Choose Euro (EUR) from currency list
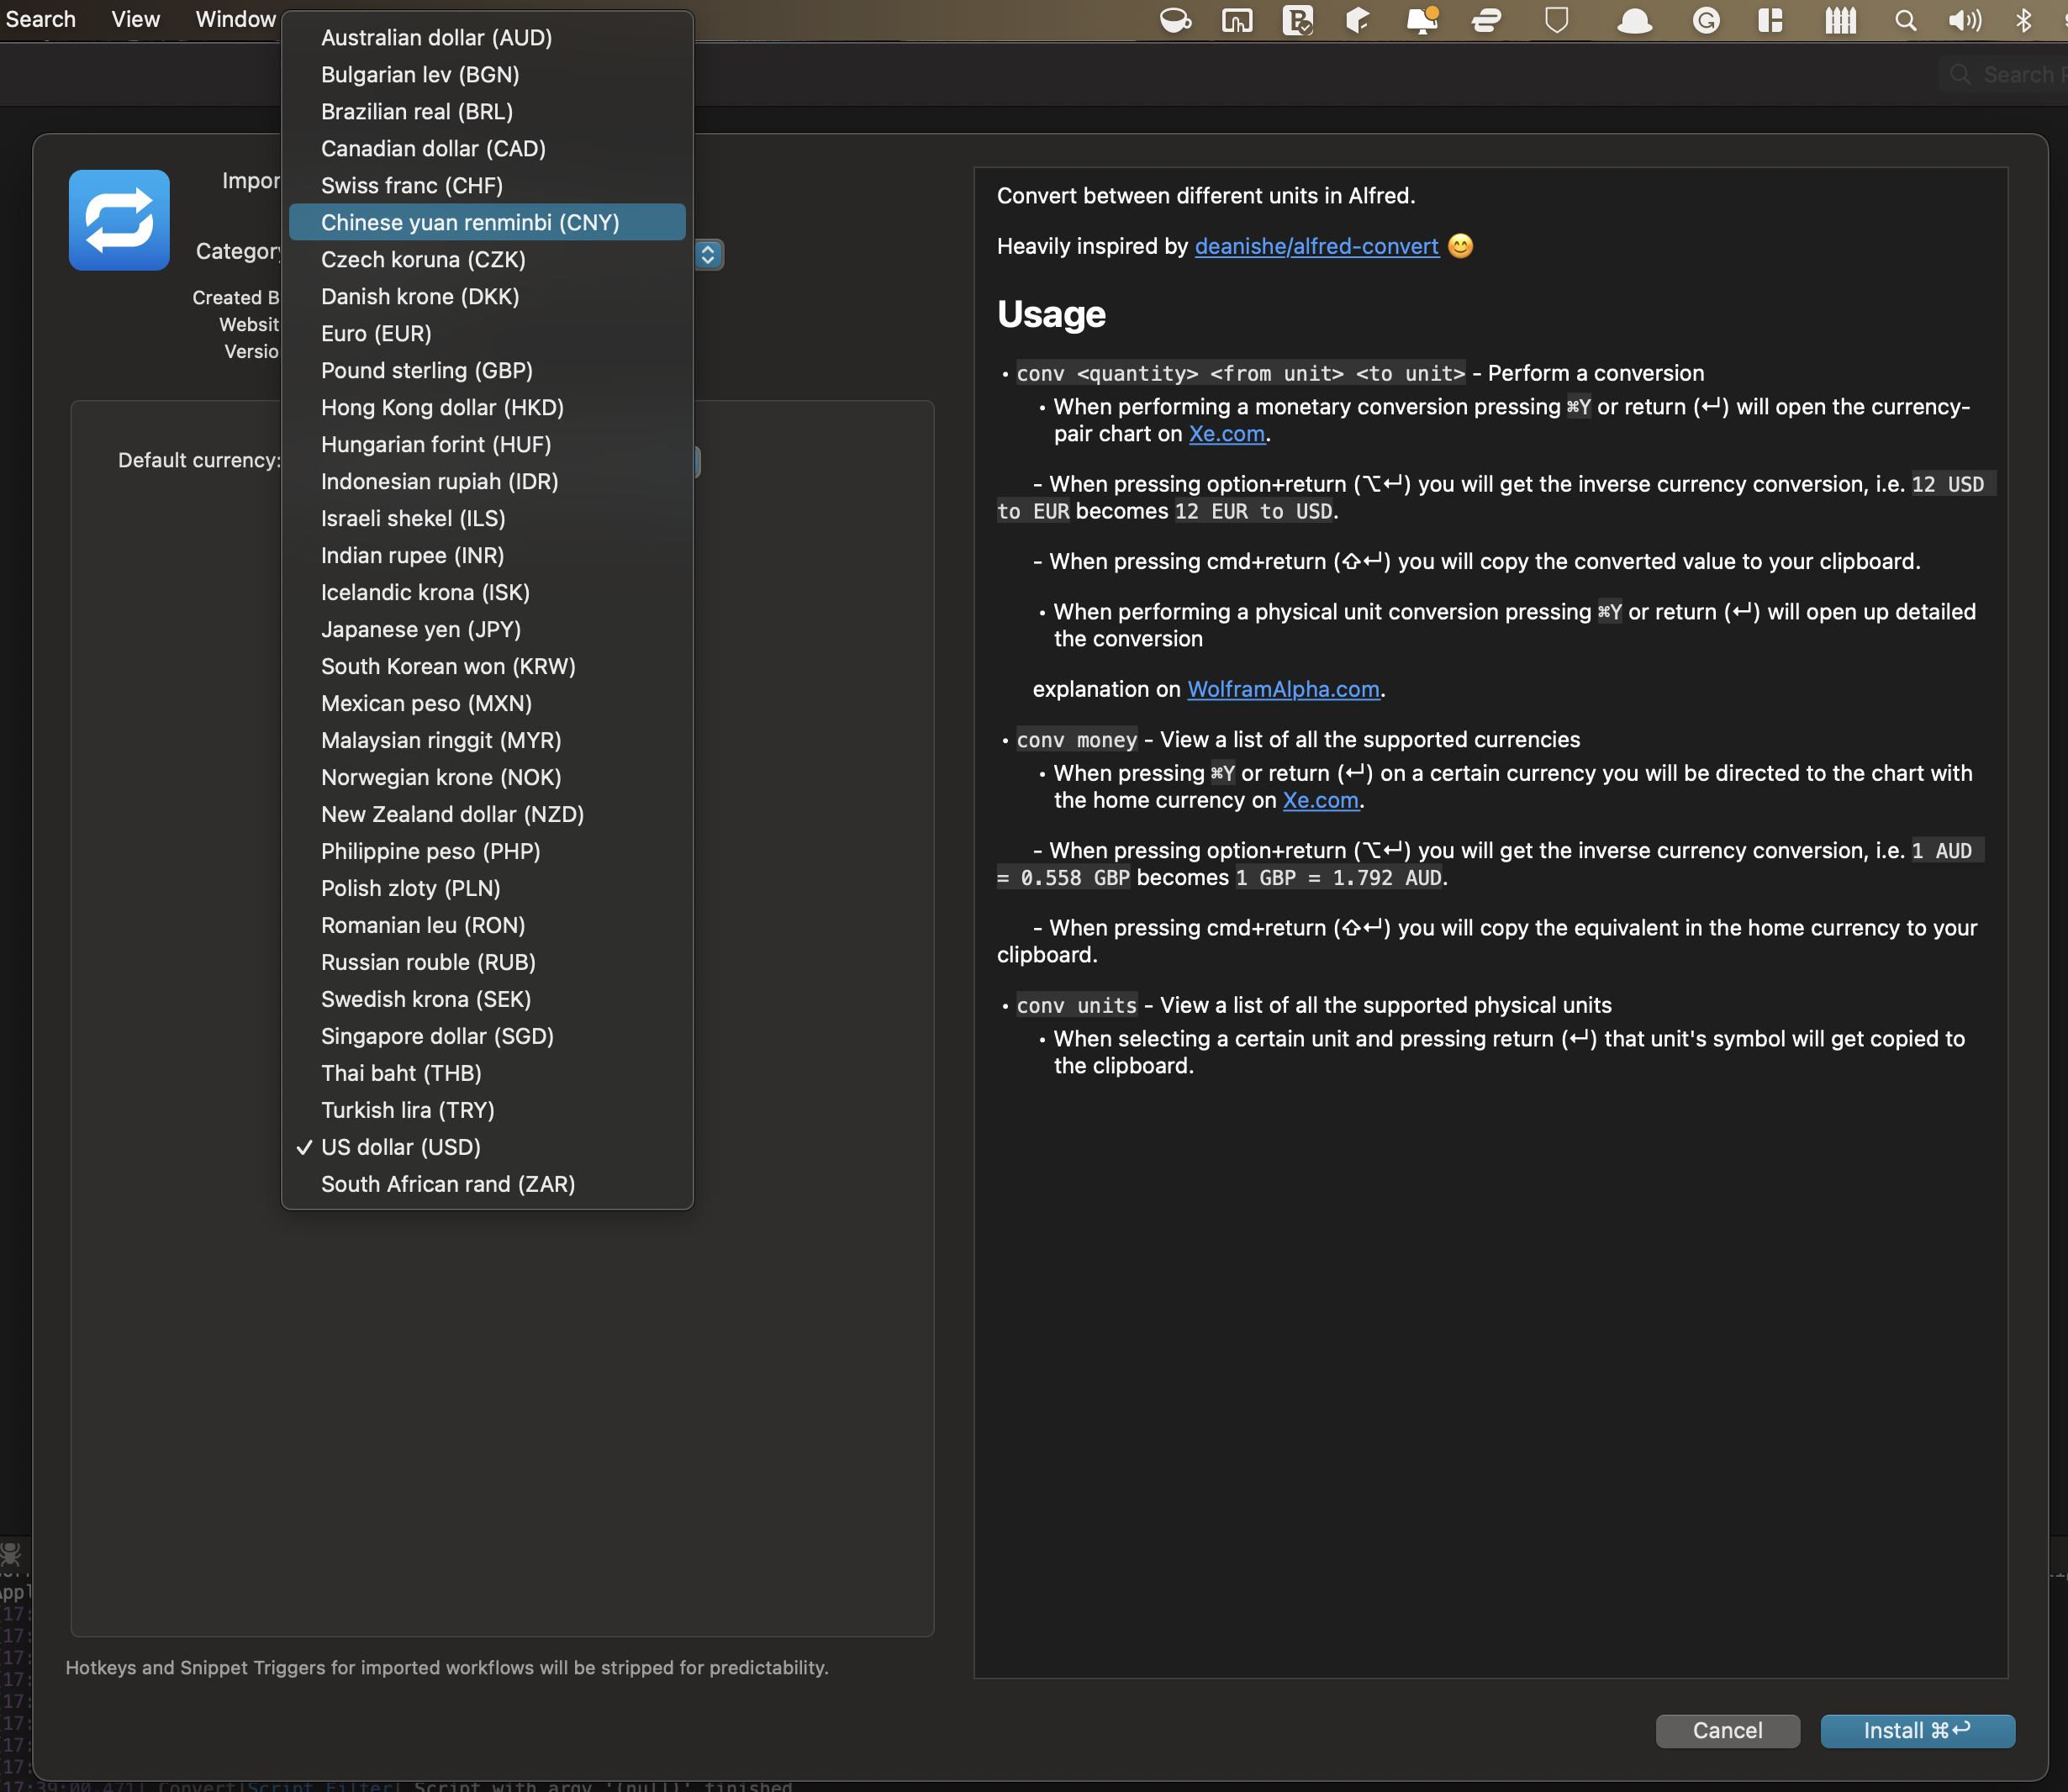The width and height of the screenshot is (2068, 1792). [376, 333]
